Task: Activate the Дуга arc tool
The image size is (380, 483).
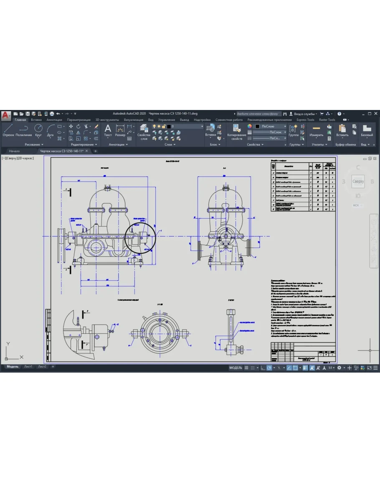Action: (50, 130)
